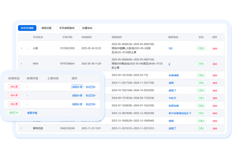The width and height of the screenshot is (232, 158).
Task: Open 查看详情 for the 插班已补 entry
Action: point(32,113)
